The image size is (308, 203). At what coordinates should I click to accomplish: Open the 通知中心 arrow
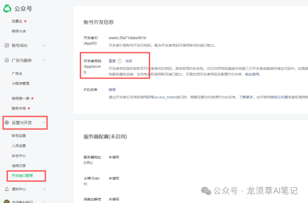tap(45, 189)
